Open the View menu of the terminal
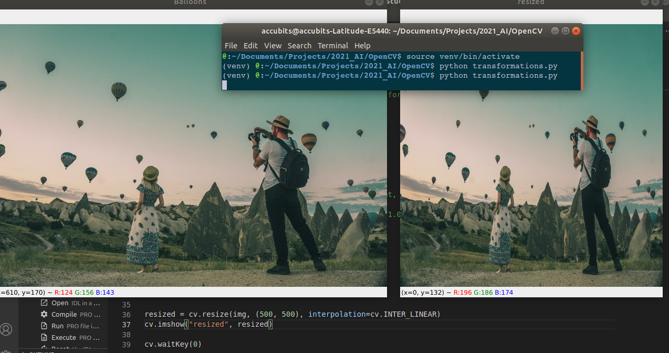The width and height of the screenshot is (669, 353). (x=273, y=46)
